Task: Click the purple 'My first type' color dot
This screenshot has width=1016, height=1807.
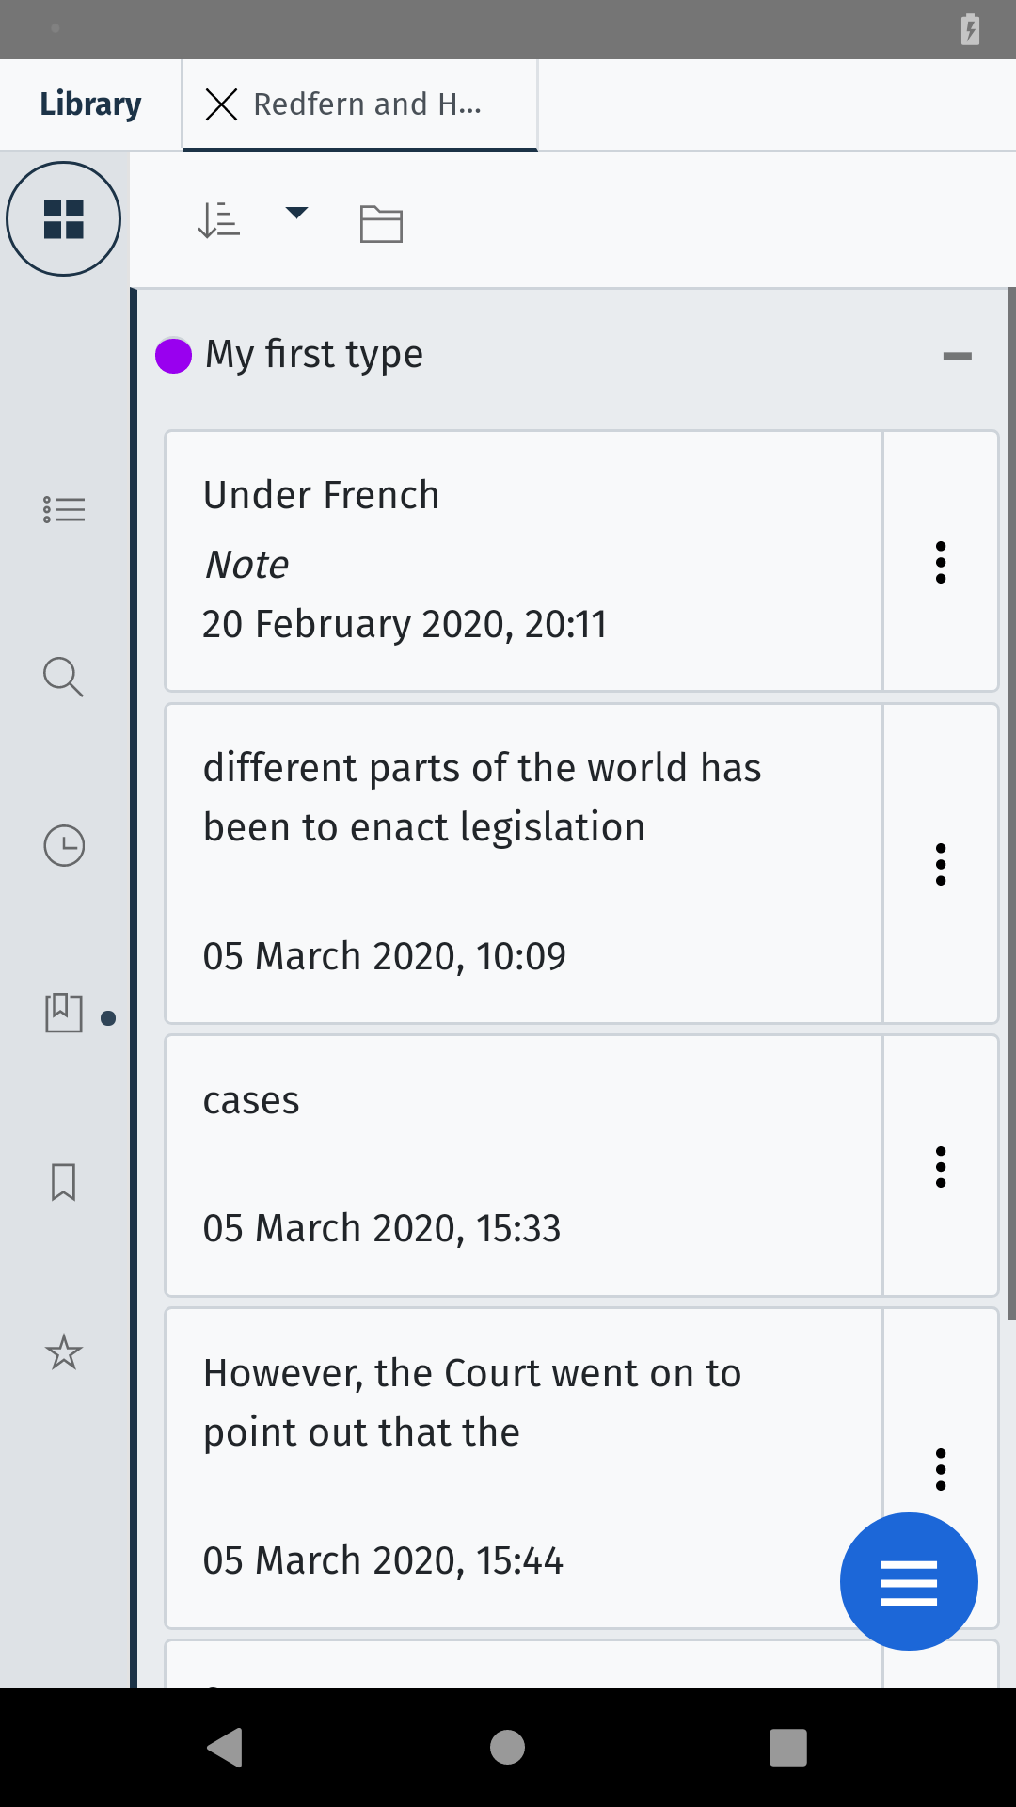Action: (174, 356)
